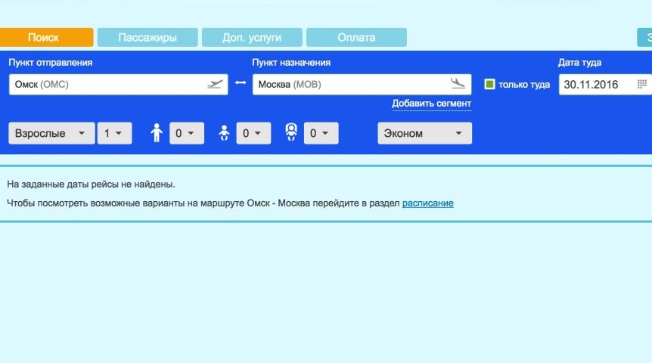The width and height of the screenshot is (652, 363).
Task: Swap departure and destination with arrows icon
Action: click(241, 83)
